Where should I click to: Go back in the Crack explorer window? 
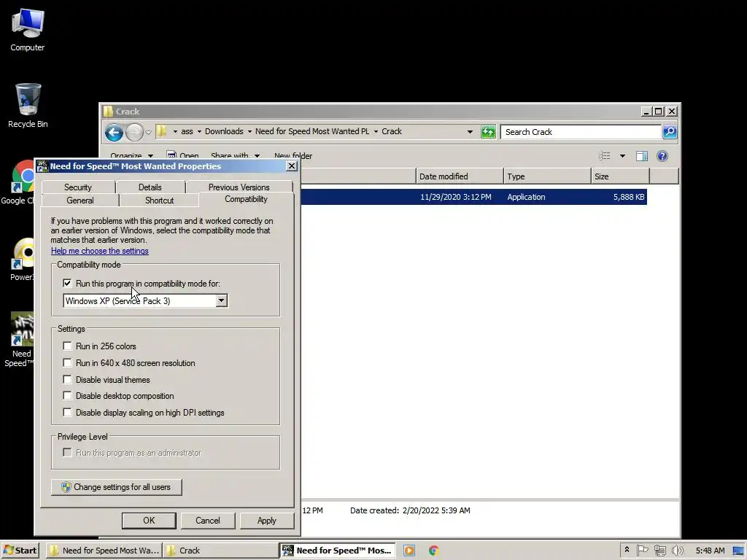(x=114, y=132)
